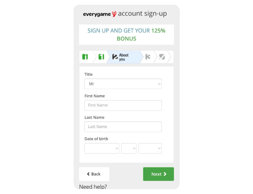The image size is (253, 194).
Task: Go to the second green completed step icon
Action: (101, 57)
